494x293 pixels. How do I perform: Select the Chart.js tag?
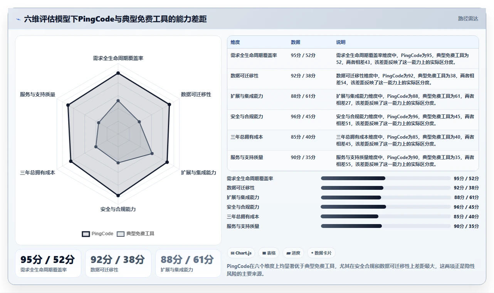241,253
